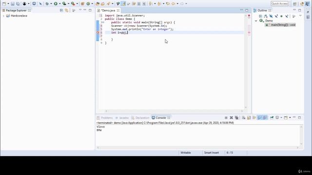
Task: Toggle Show Console on Standard Error change
Action: coord(265,118)
